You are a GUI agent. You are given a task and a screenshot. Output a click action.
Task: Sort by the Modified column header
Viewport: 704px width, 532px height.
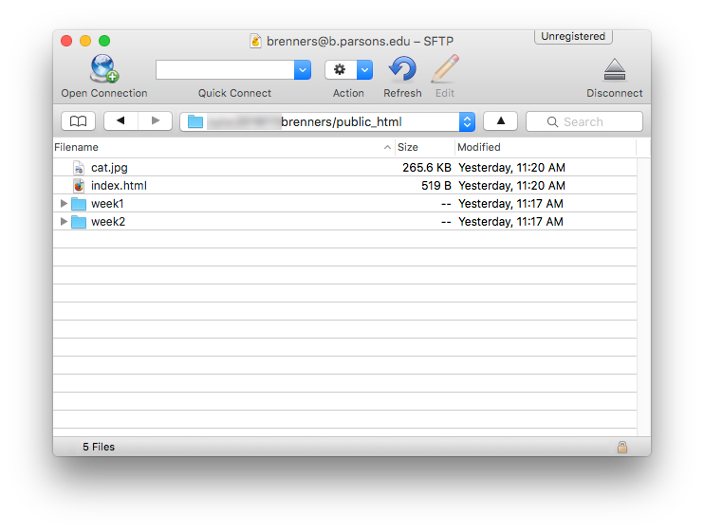click(546, 147)
